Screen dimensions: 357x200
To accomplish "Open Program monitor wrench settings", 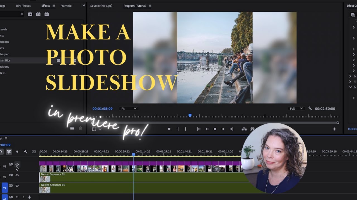I will 310,109.
